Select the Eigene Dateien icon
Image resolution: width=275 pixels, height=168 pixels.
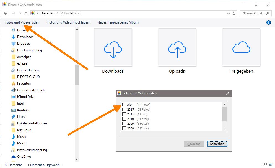click(14, 70)
